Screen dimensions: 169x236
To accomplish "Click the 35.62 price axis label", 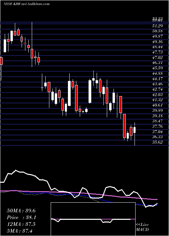I will click(x=158, y=142).
